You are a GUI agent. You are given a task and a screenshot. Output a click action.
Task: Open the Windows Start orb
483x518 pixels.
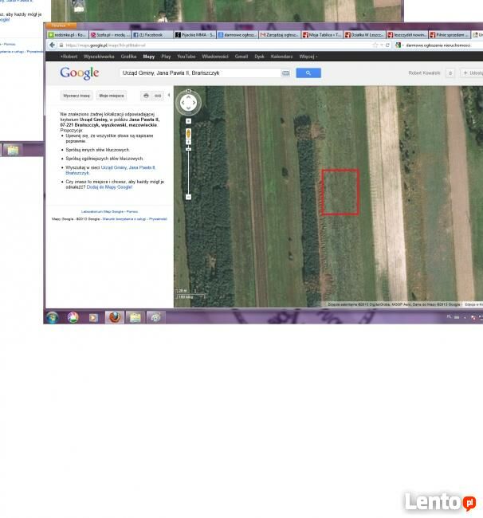[x=53, y=317]
